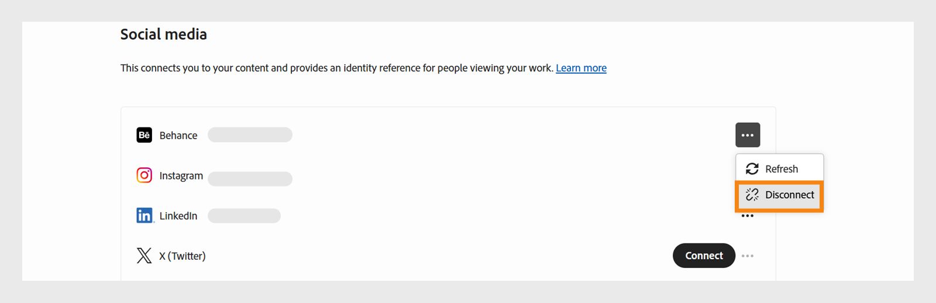936x303 pixels.
Task: Choose Refresh from the options menu
Action: [x=781, y=169]
